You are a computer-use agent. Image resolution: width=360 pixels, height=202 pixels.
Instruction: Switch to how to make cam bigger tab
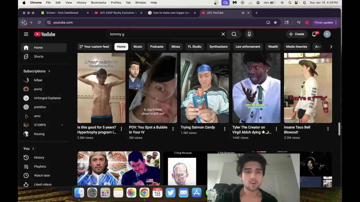pos(172,13)
